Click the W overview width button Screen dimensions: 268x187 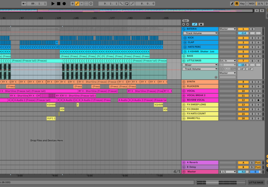pos(262,11)
